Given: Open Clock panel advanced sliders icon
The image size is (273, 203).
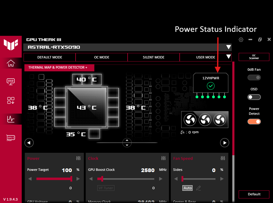Looking at the screenshot, I should [x=163, y=158].
